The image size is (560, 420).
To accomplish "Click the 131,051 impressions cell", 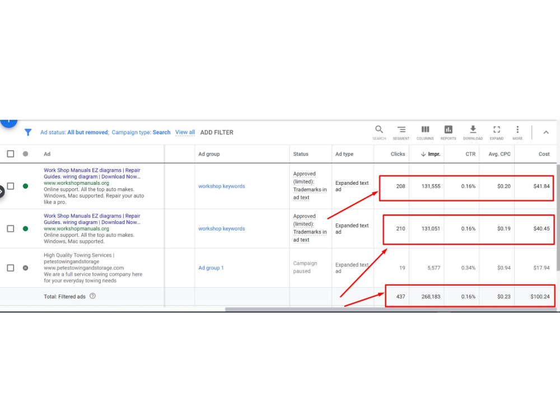I will (431, 228).
